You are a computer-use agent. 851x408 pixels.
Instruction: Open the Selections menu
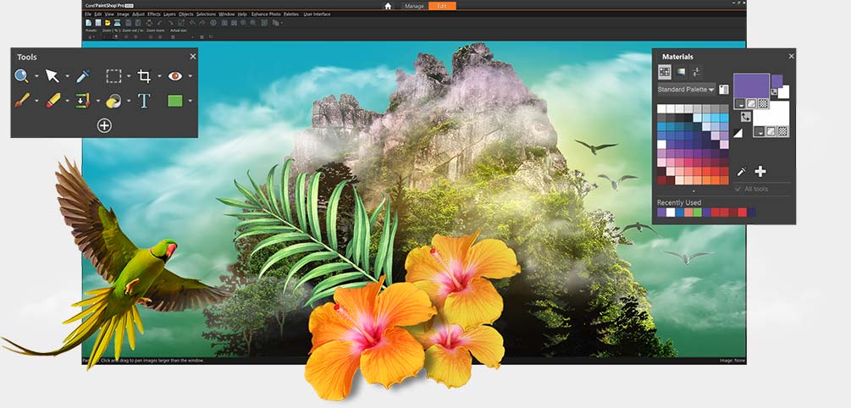pos(207,14)
